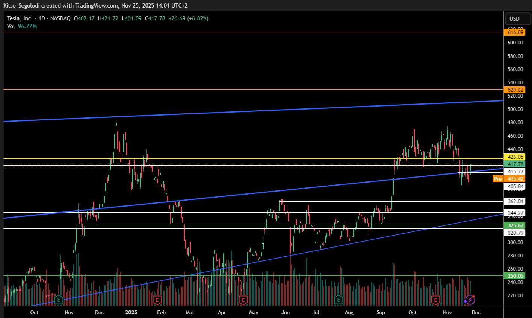Click the red earnings marker before May

point(243,300)
